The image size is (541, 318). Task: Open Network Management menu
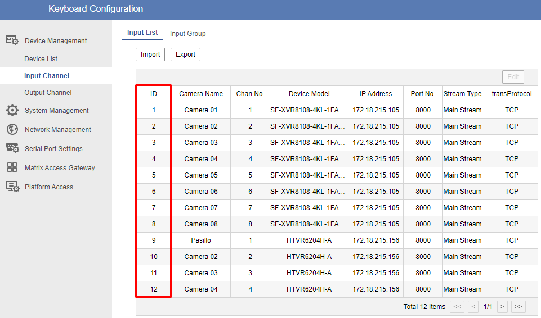tap(57, 130)
